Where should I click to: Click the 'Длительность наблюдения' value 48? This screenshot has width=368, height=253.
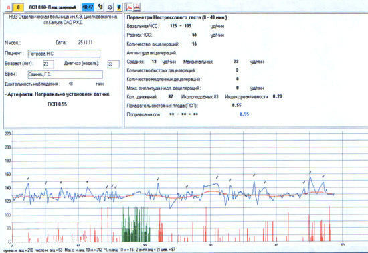point(71,84)
